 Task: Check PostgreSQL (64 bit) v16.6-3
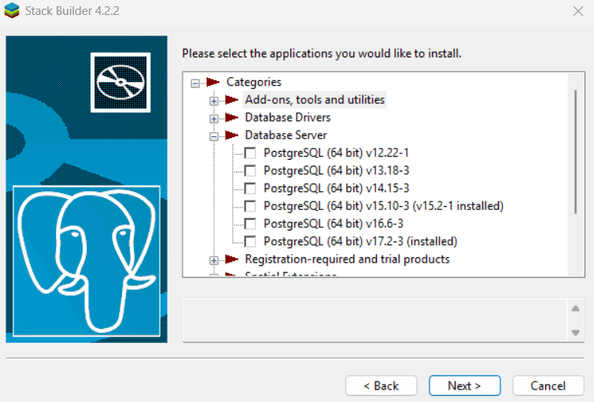(250, 224)
